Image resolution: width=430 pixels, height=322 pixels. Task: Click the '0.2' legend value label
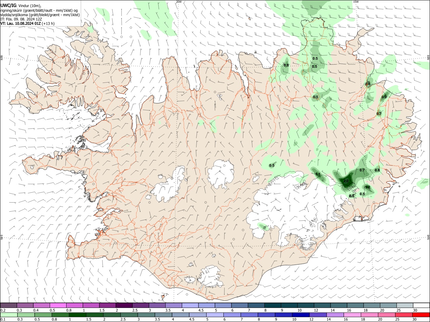click(3, 310)
